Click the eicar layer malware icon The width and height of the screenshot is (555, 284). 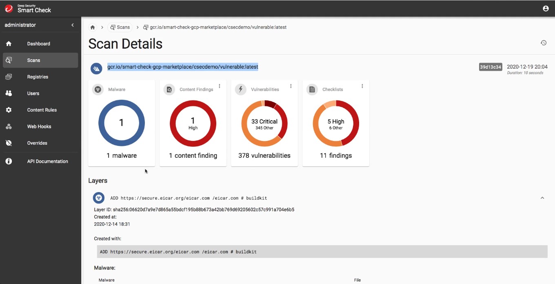[98, 198]
